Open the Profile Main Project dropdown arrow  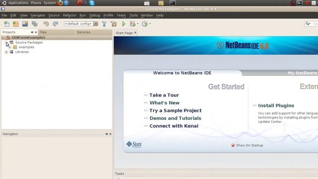click(150, 24)
